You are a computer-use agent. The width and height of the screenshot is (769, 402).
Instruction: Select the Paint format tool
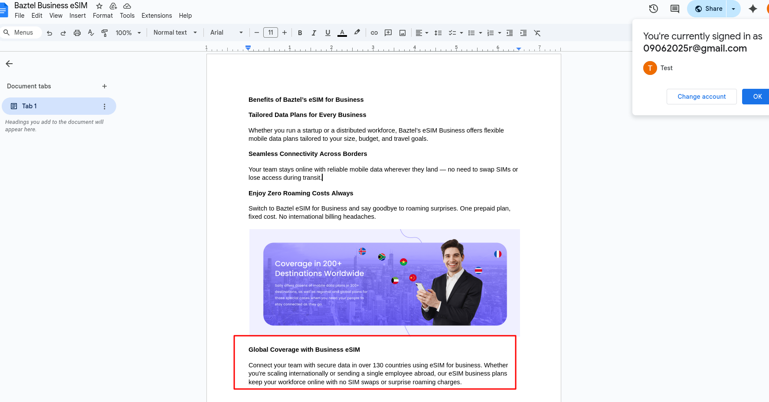[105, 33]
